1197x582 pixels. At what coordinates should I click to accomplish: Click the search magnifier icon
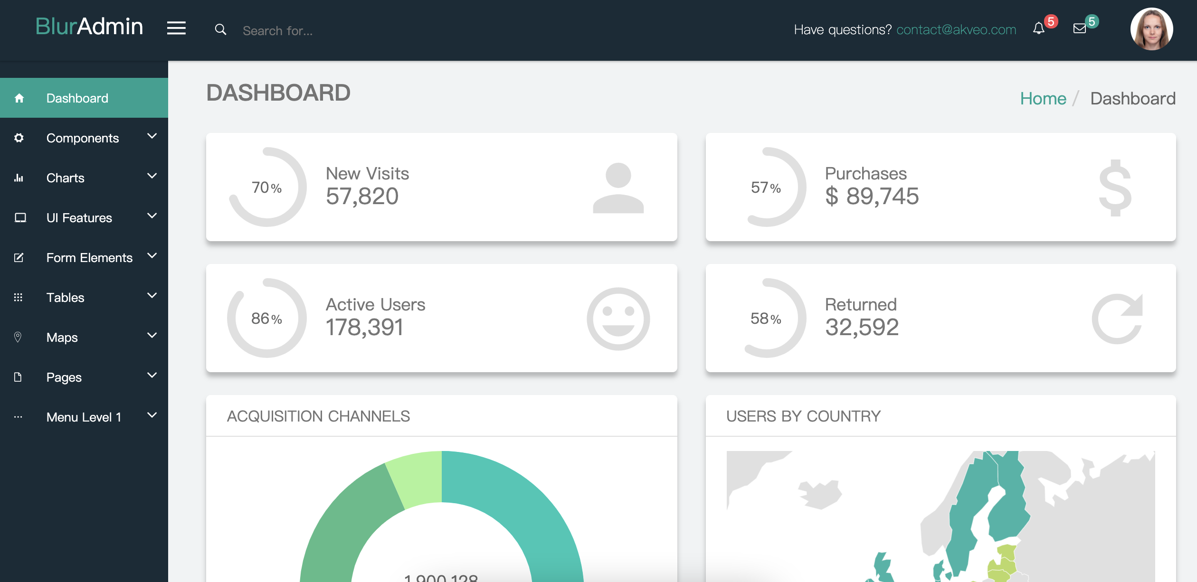coord(220,30)
